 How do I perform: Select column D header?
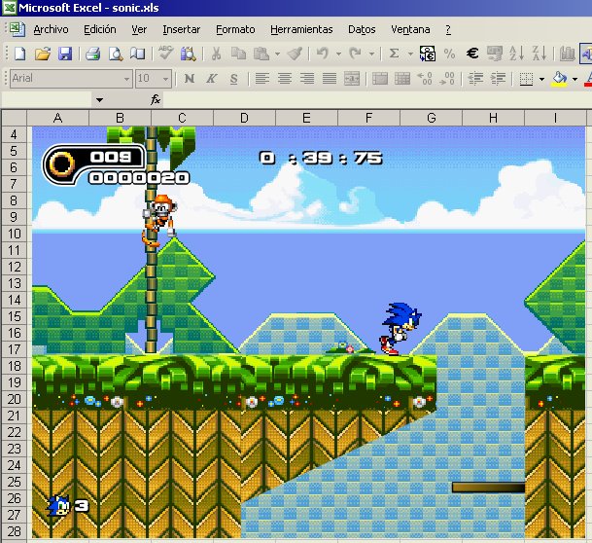[x=244, y=118]
